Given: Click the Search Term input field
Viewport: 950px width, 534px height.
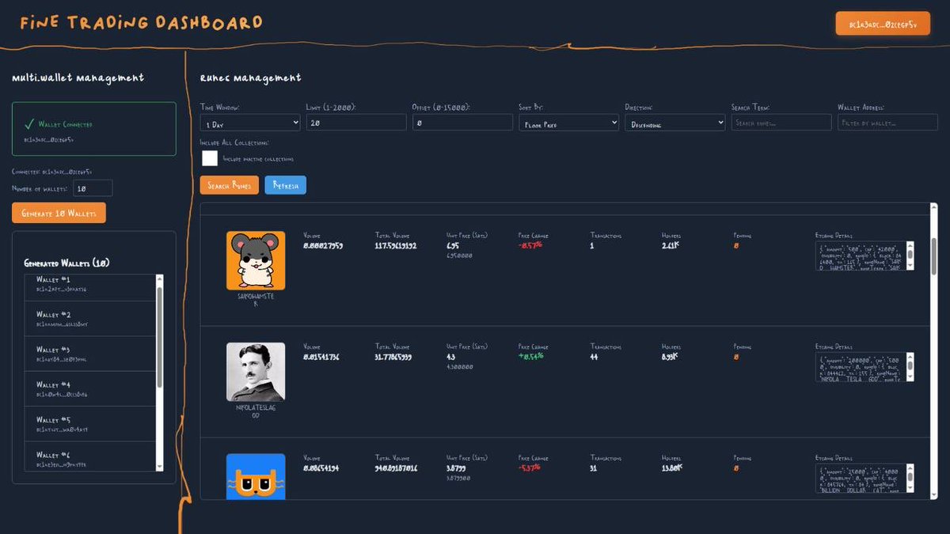Looking at the screenshot, I should pos(781,123).
